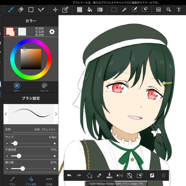Select the foreground color swatch
186x186 pixels.
point(10,32)
